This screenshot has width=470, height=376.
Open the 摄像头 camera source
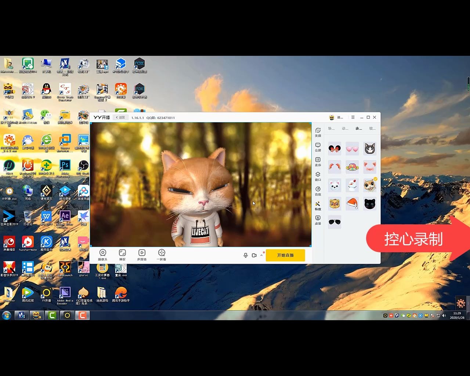coord(103,255)
